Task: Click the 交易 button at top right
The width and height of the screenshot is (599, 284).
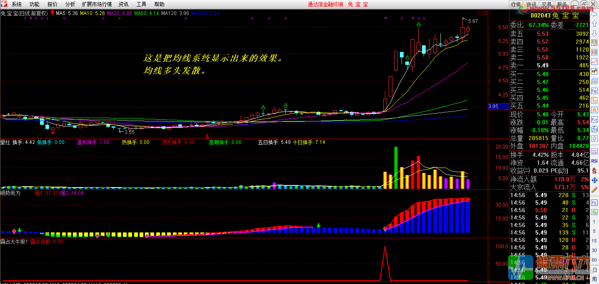Action: pos(547,4)
